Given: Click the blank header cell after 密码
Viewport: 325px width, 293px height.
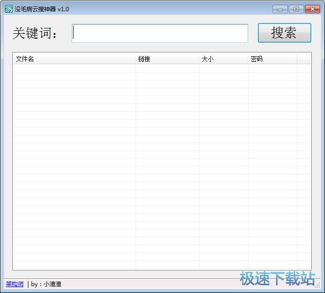Looking at the screenshot, I should pos(303,59).
